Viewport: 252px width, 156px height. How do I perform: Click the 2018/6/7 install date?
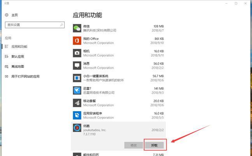point(158,30)
